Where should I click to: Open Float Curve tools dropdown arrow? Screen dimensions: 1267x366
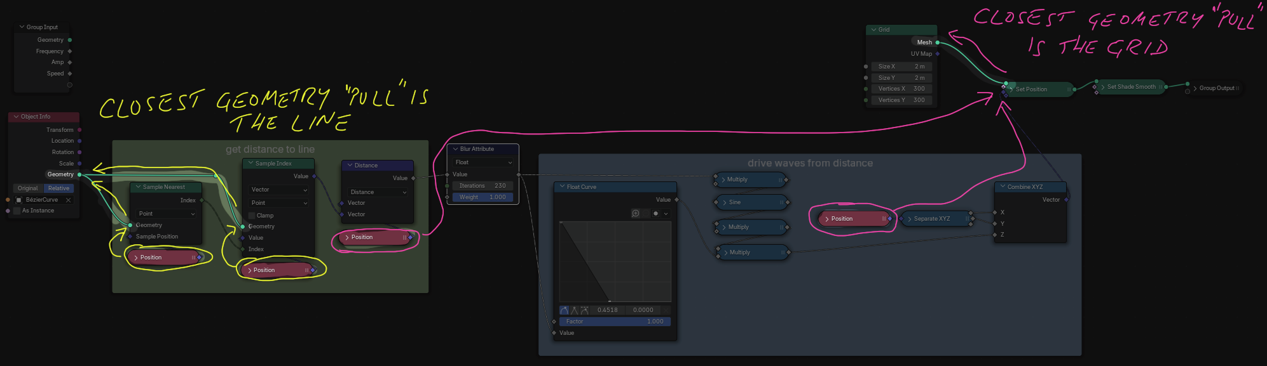click(x=666, y=214)
